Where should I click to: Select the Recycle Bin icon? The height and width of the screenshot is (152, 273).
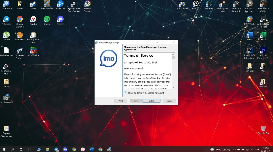[263, 130]
